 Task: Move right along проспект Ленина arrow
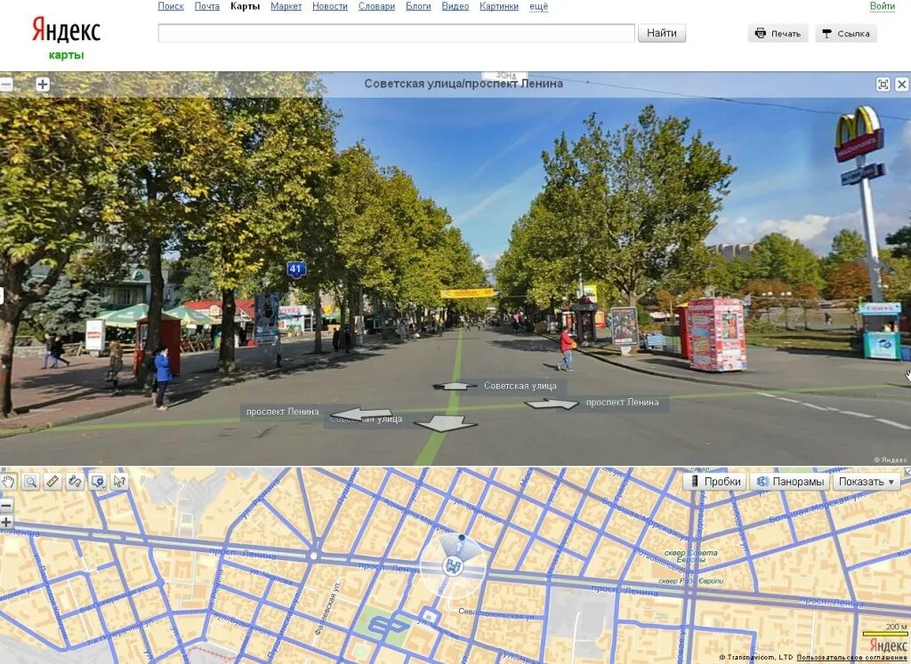(x=552, y=404)
